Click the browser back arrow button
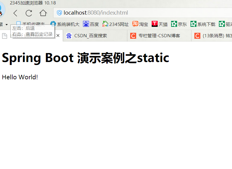The height and width of the screenshot is (169, 232). [16, 13]
